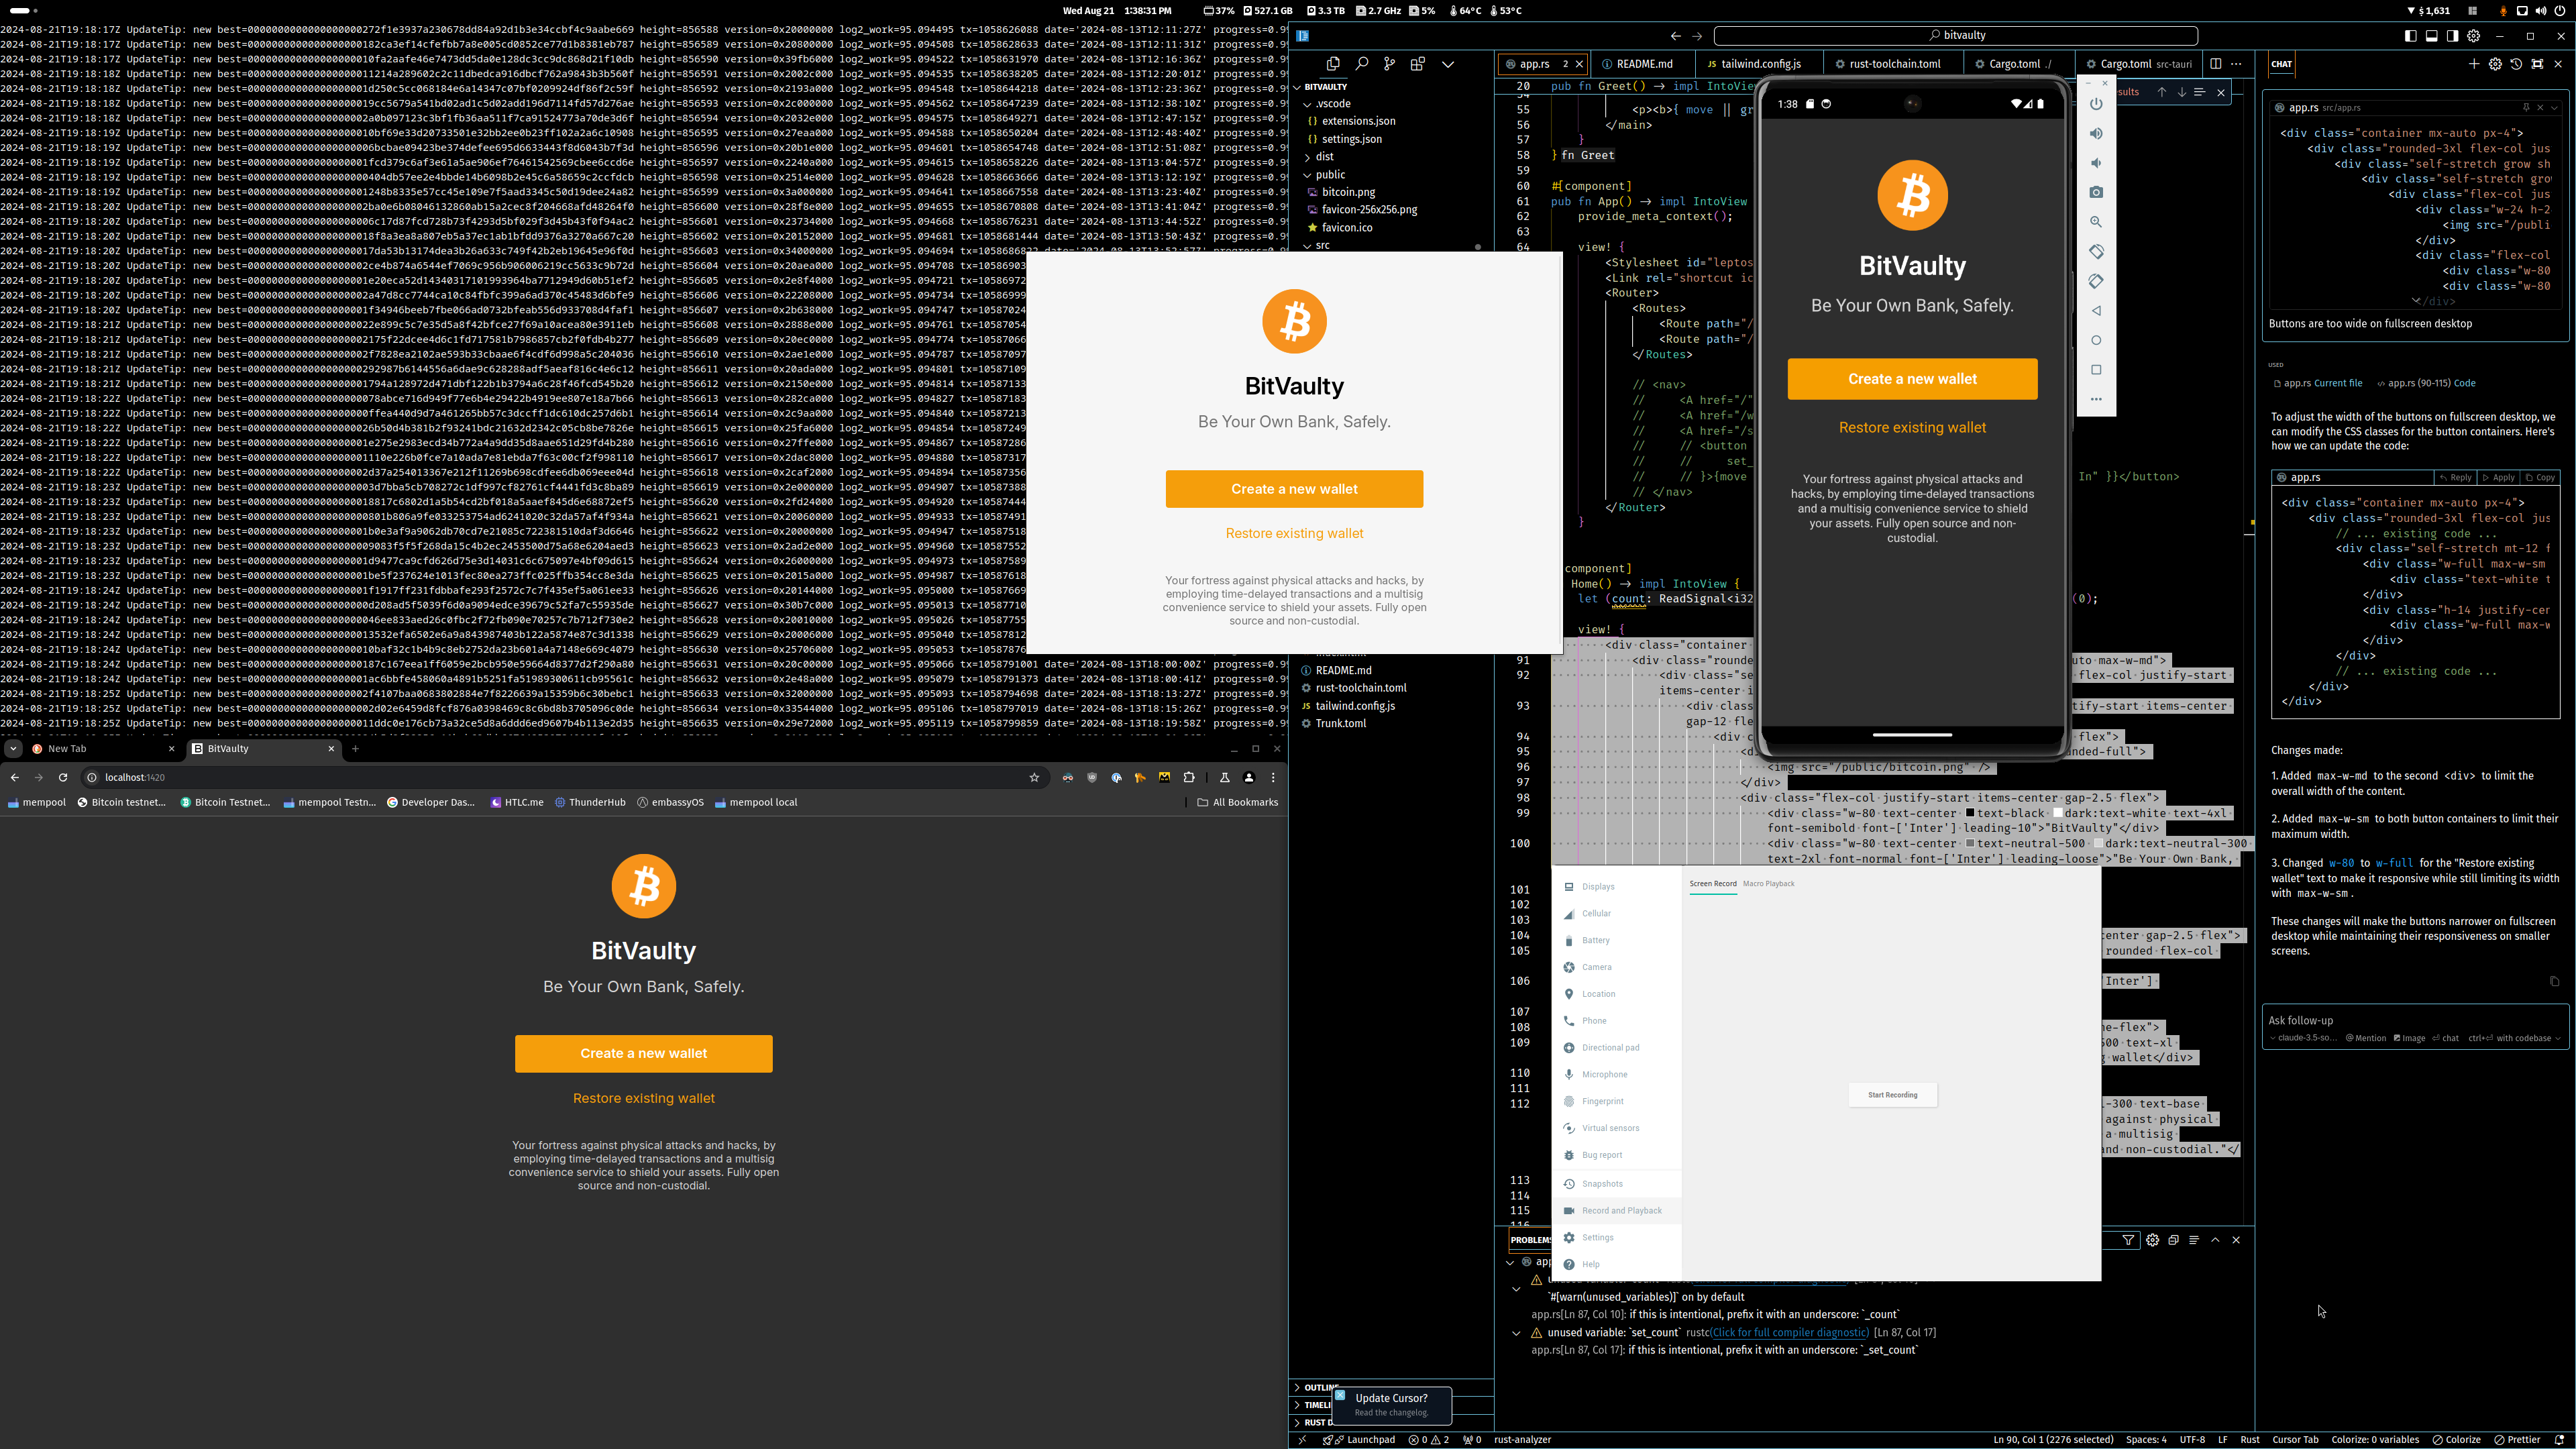
Task: Toggle the bottom panel layout icon
Action: [x=2431, y=36]
